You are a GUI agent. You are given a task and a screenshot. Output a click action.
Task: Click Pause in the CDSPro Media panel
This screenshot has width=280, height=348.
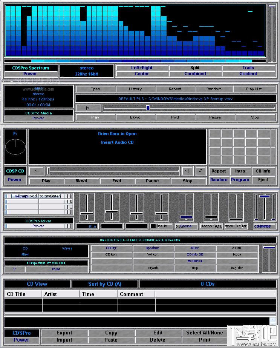215,117
